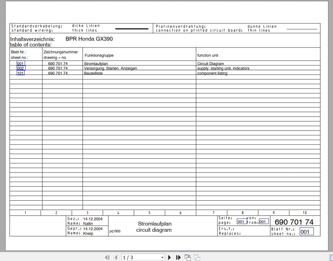The width and height of the screenshot is (333, 261).
Task: Click the large '690 701 74' drawing number
Action: click(x=294, y=222)
